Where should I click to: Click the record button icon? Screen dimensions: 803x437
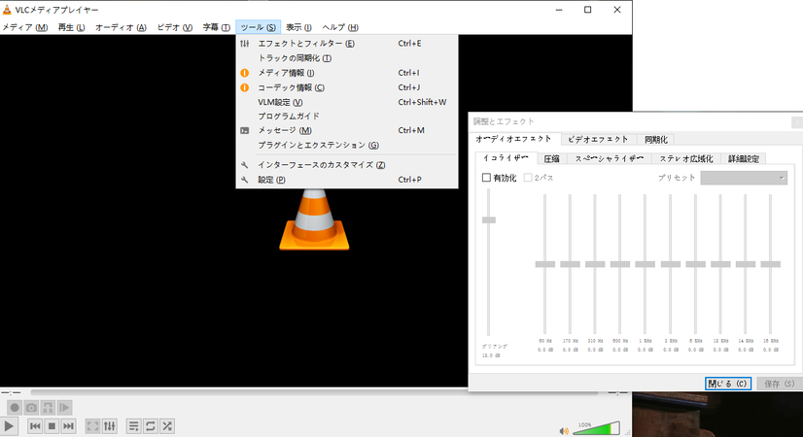pyautogui.click(x=15, y=408)
